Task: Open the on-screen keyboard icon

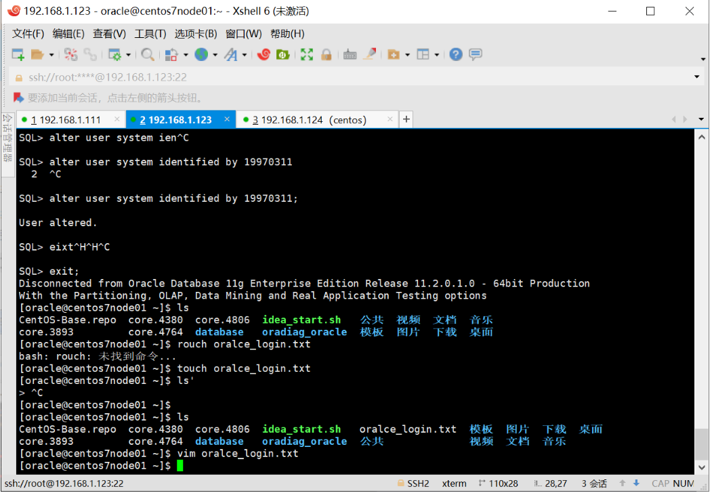Action: click(x=350, y=54)
